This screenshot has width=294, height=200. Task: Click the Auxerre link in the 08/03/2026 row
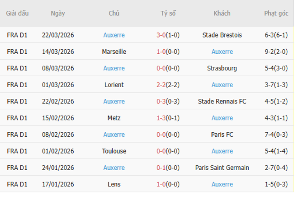114,69
